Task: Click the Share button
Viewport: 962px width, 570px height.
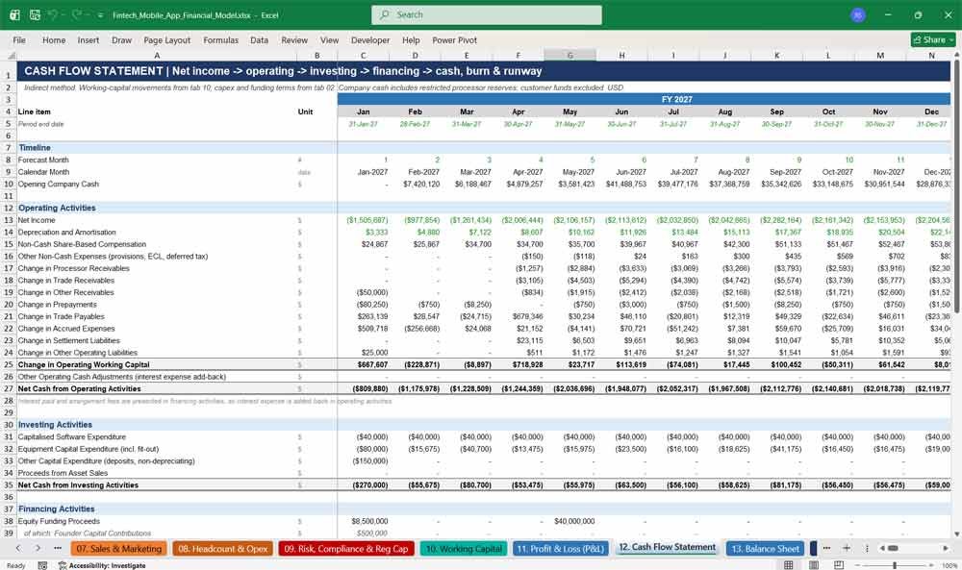Action: coord(933,39)
